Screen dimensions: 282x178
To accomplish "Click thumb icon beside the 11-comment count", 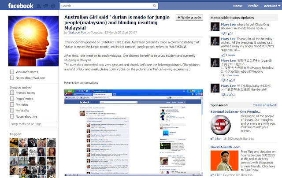I will click(231, 95).
